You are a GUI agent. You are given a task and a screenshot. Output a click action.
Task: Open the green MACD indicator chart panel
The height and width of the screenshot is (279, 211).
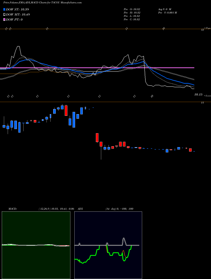(36, 245)
